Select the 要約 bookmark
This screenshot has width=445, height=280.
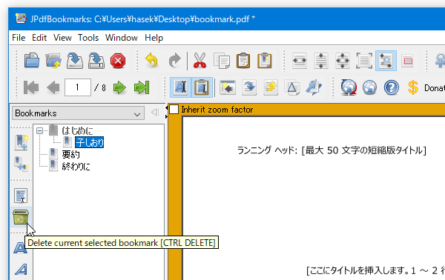[x=70, y=154]
